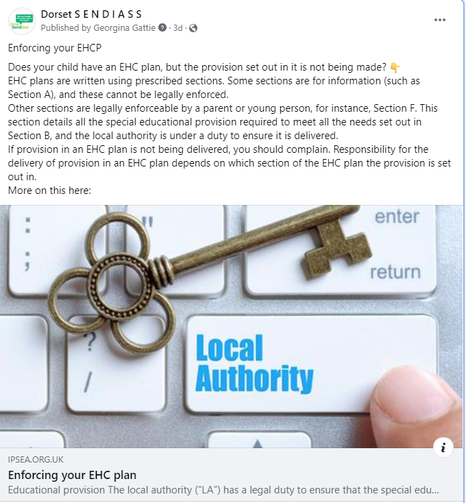Click the blue "Local Authority" text in image

pos(254,363)
